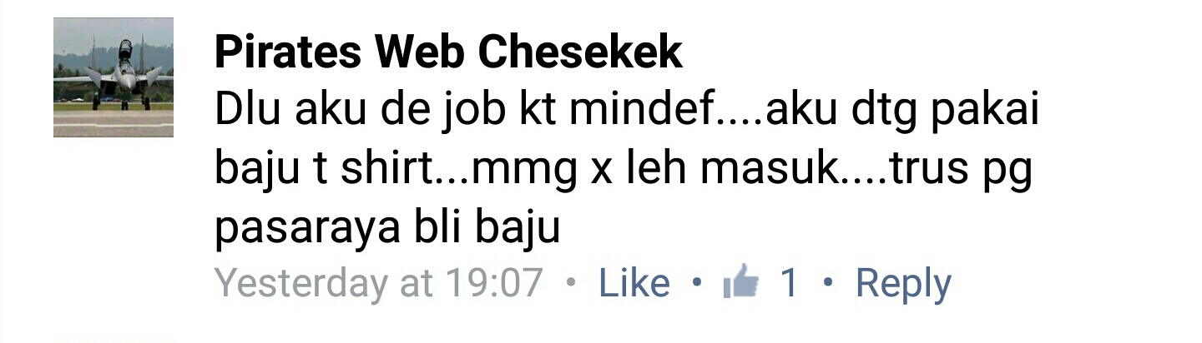Viewport: 1202px width, 343px height.
Task: Open Pirates Web Chesekek's profile name
Action: tap(449, 53)
